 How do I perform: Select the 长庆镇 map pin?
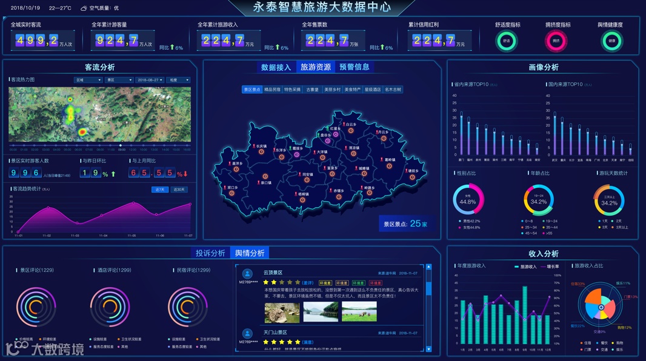(254, 146)
